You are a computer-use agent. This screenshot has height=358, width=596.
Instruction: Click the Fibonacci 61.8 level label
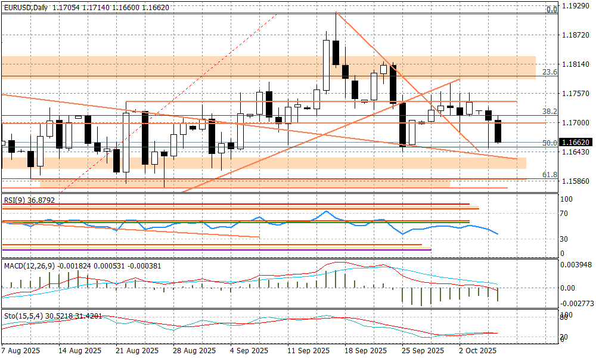550,175
